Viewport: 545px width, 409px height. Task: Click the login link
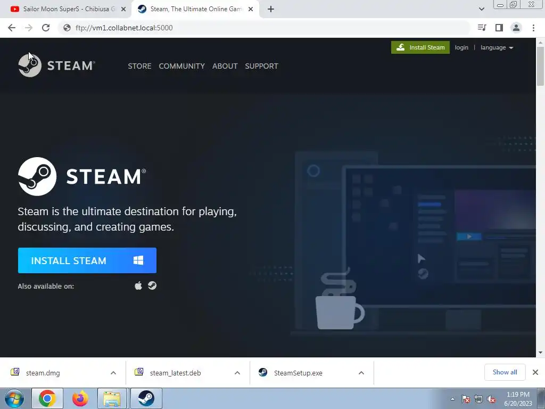(461, 47)
